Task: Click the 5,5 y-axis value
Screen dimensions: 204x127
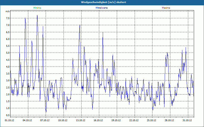Action: 8,46
